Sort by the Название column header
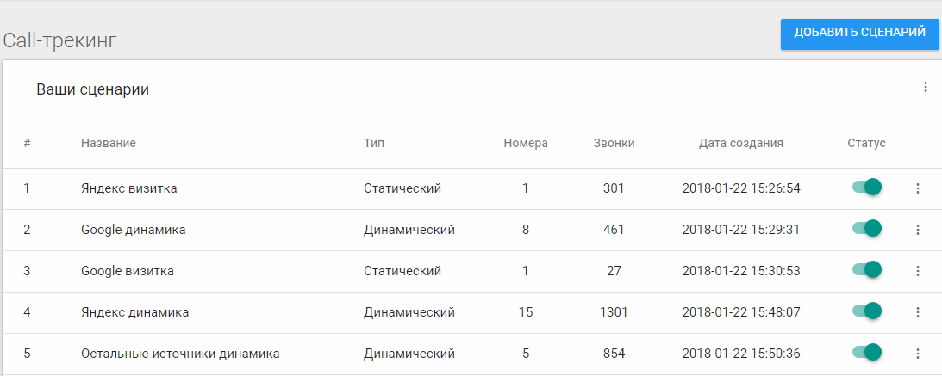This screenshot has width=942, height=376. point(109,143)
